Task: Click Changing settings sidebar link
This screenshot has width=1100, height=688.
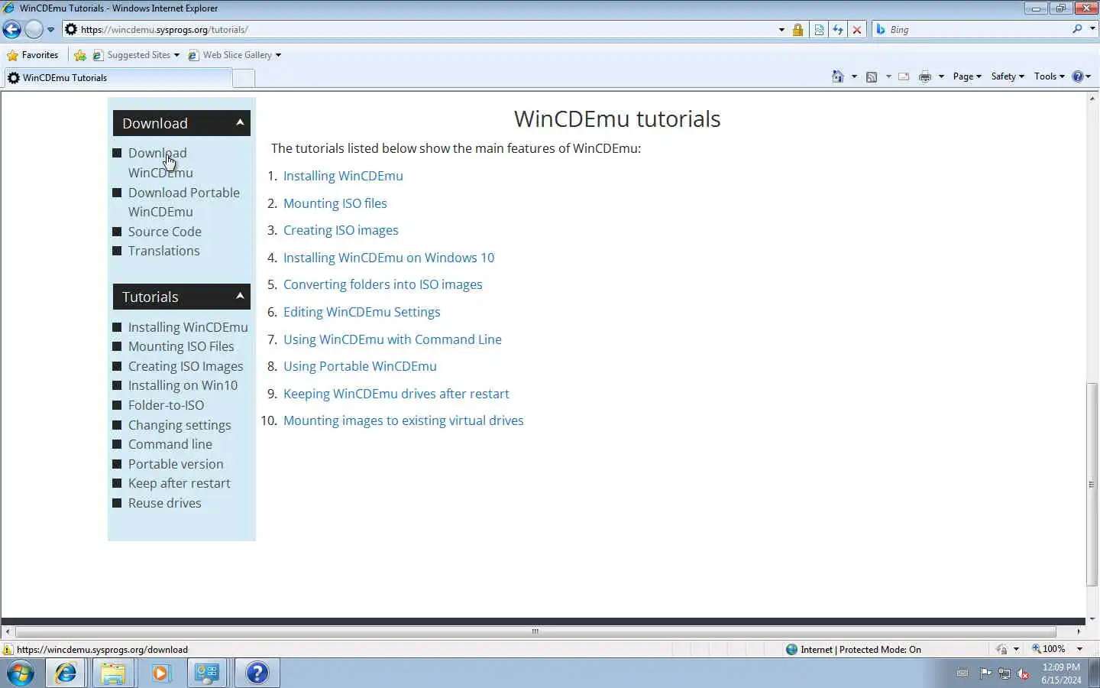Action: [x=180, y=425]
